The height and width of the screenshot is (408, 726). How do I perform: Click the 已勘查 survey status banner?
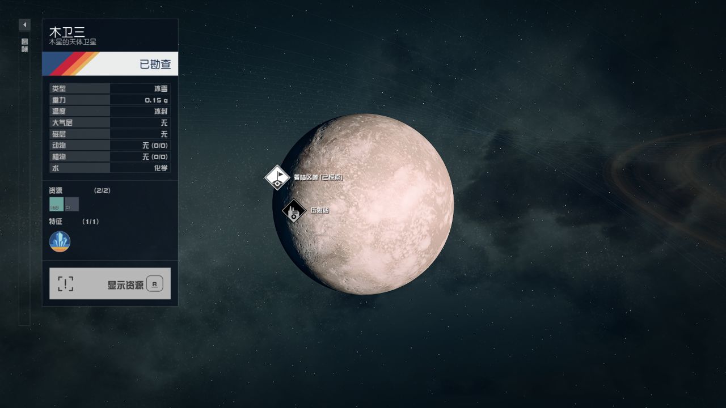click(x=110, y=64)
